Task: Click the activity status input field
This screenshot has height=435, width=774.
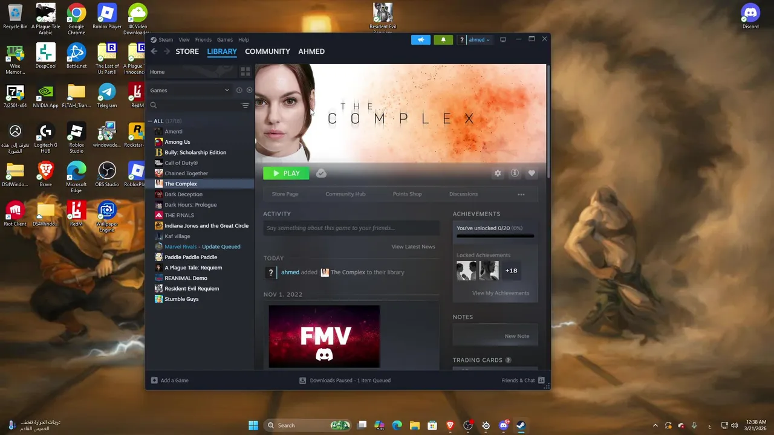Action: 351,228
